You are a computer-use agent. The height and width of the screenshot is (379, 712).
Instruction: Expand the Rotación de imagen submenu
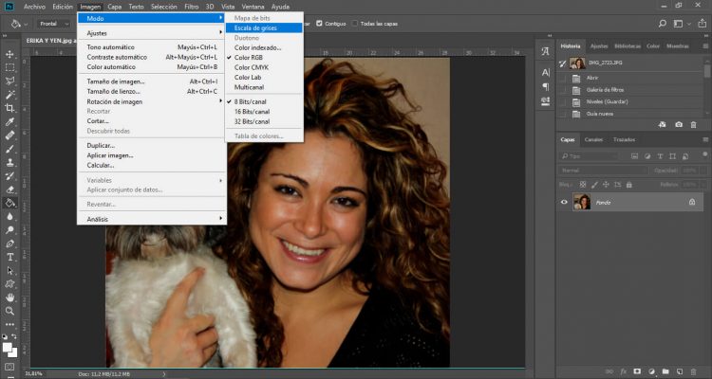151,101
